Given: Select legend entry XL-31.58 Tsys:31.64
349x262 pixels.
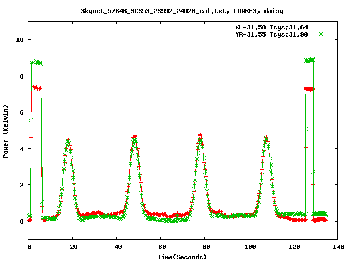Looking at the screenshot, I should pyautogui.click(x=272, y=27).
